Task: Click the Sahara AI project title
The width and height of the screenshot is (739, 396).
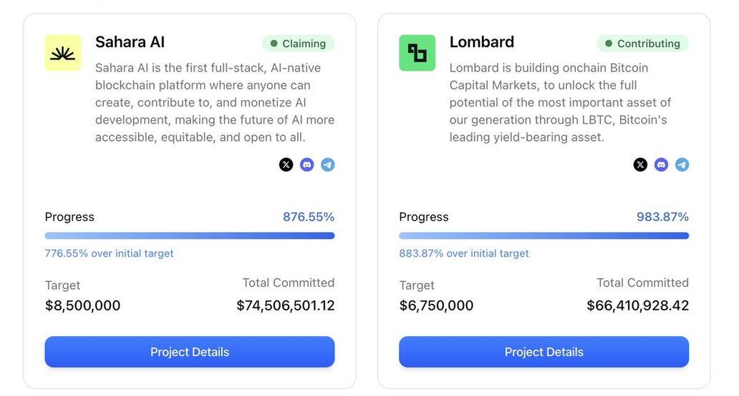Action: [130, 42]
